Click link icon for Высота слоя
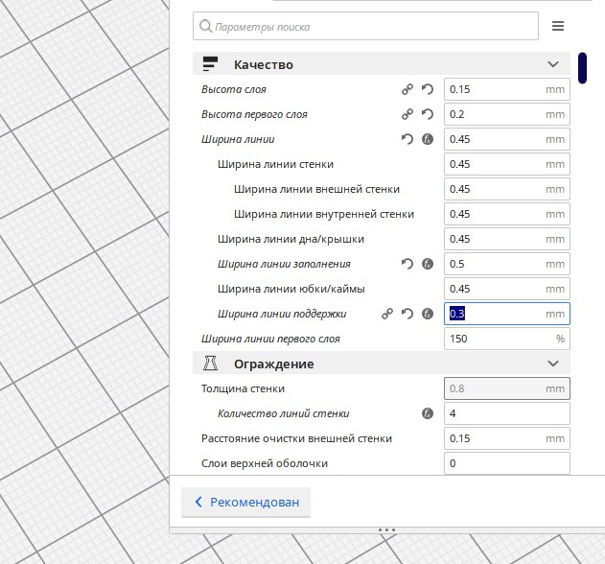 pyautogui.click(x=407, y=89)
